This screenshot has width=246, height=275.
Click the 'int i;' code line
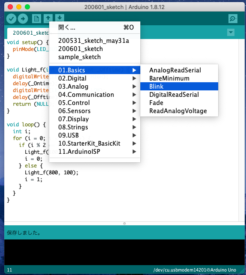(x=21, y=132)
